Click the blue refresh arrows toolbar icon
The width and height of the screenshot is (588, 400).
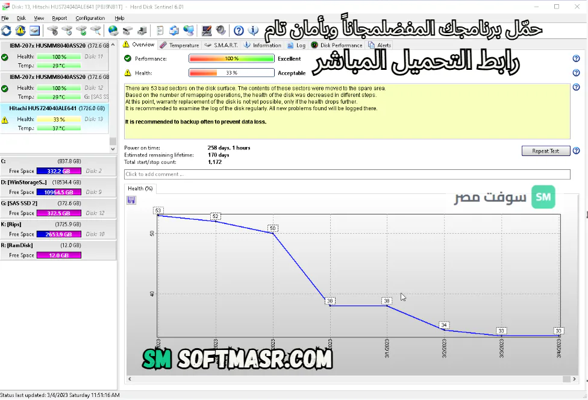point(7,31)
